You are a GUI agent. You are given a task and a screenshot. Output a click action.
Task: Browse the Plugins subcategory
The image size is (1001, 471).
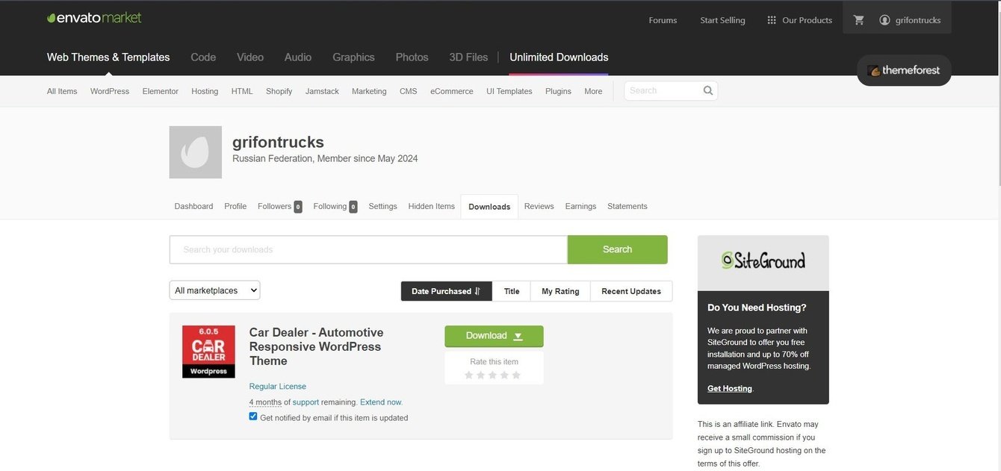[x=558, y=91]
